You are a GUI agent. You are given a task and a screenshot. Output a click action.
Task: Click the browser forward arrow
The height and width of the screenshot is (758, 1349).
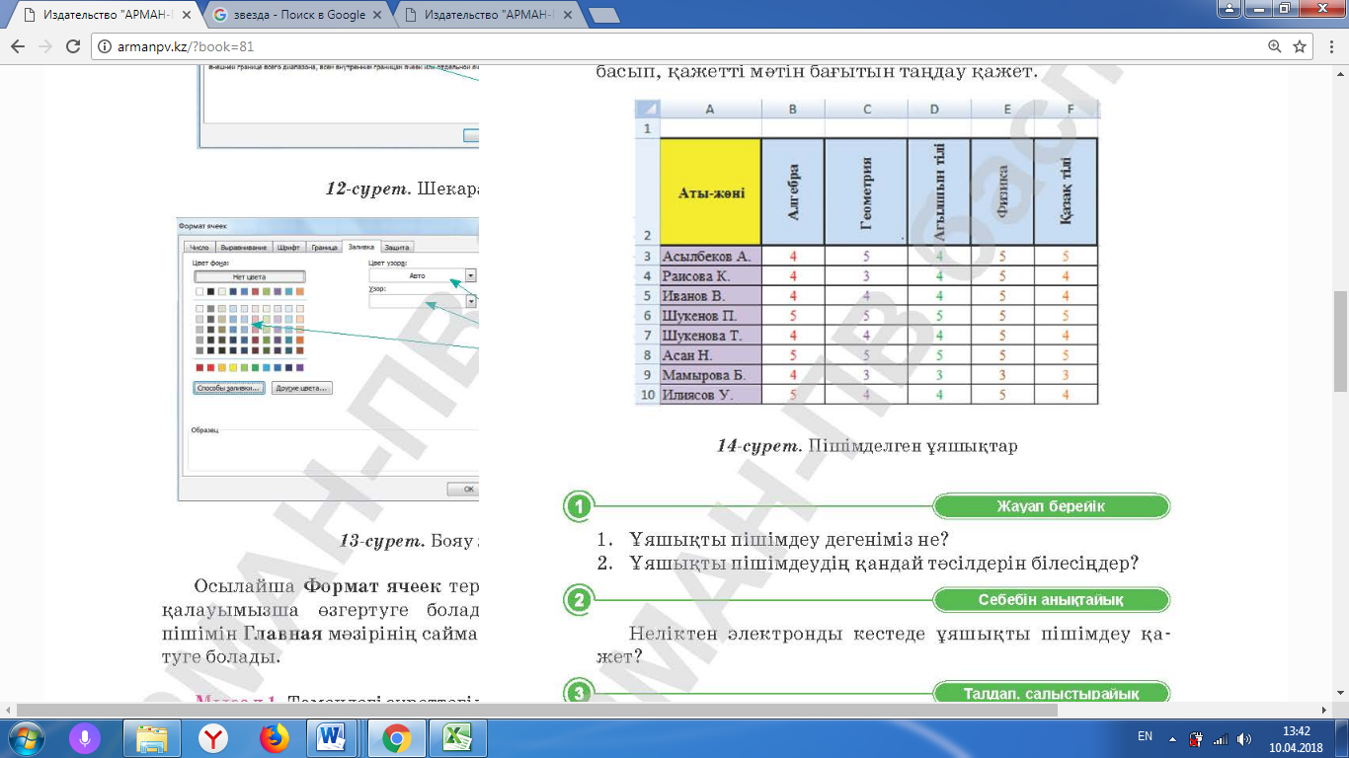pyautogui.click(x=45, y=46)
